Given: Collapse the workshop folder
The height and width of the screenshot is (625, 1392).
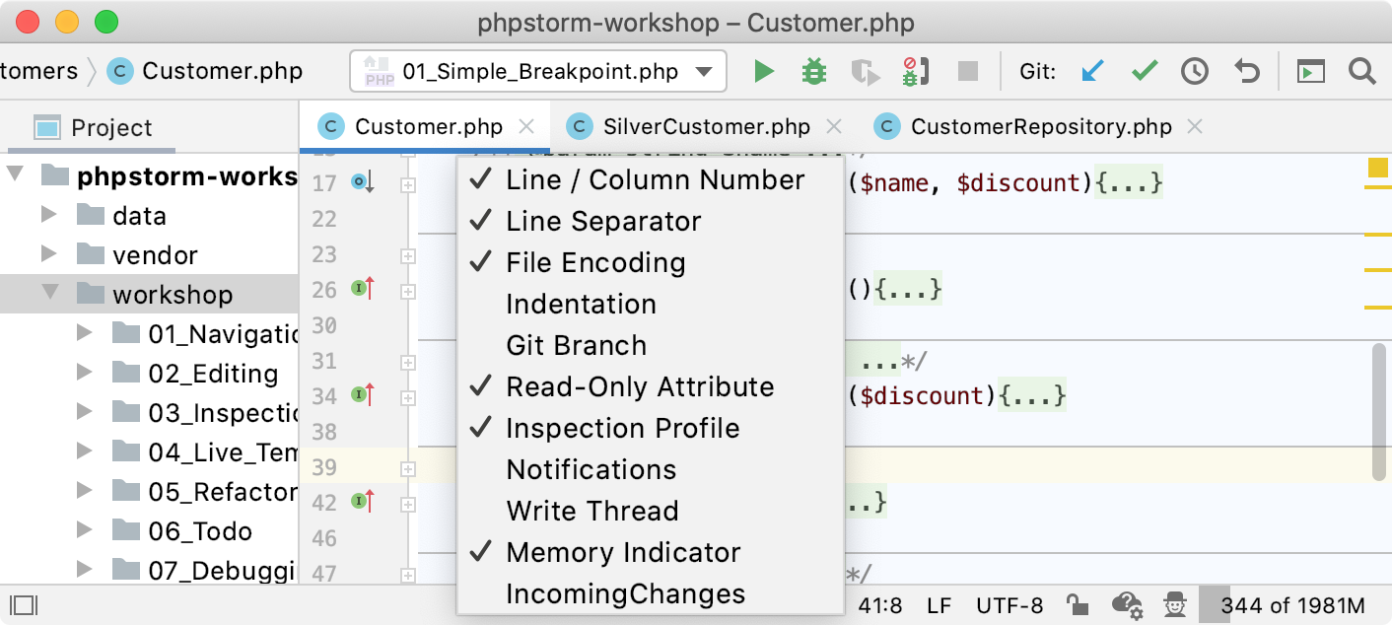Looking at the screenshot, I should pyautogui.click(x=50, y=293).
